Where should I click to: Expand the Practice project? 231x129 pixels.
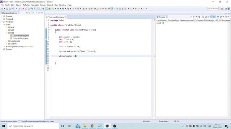(2, 16)
